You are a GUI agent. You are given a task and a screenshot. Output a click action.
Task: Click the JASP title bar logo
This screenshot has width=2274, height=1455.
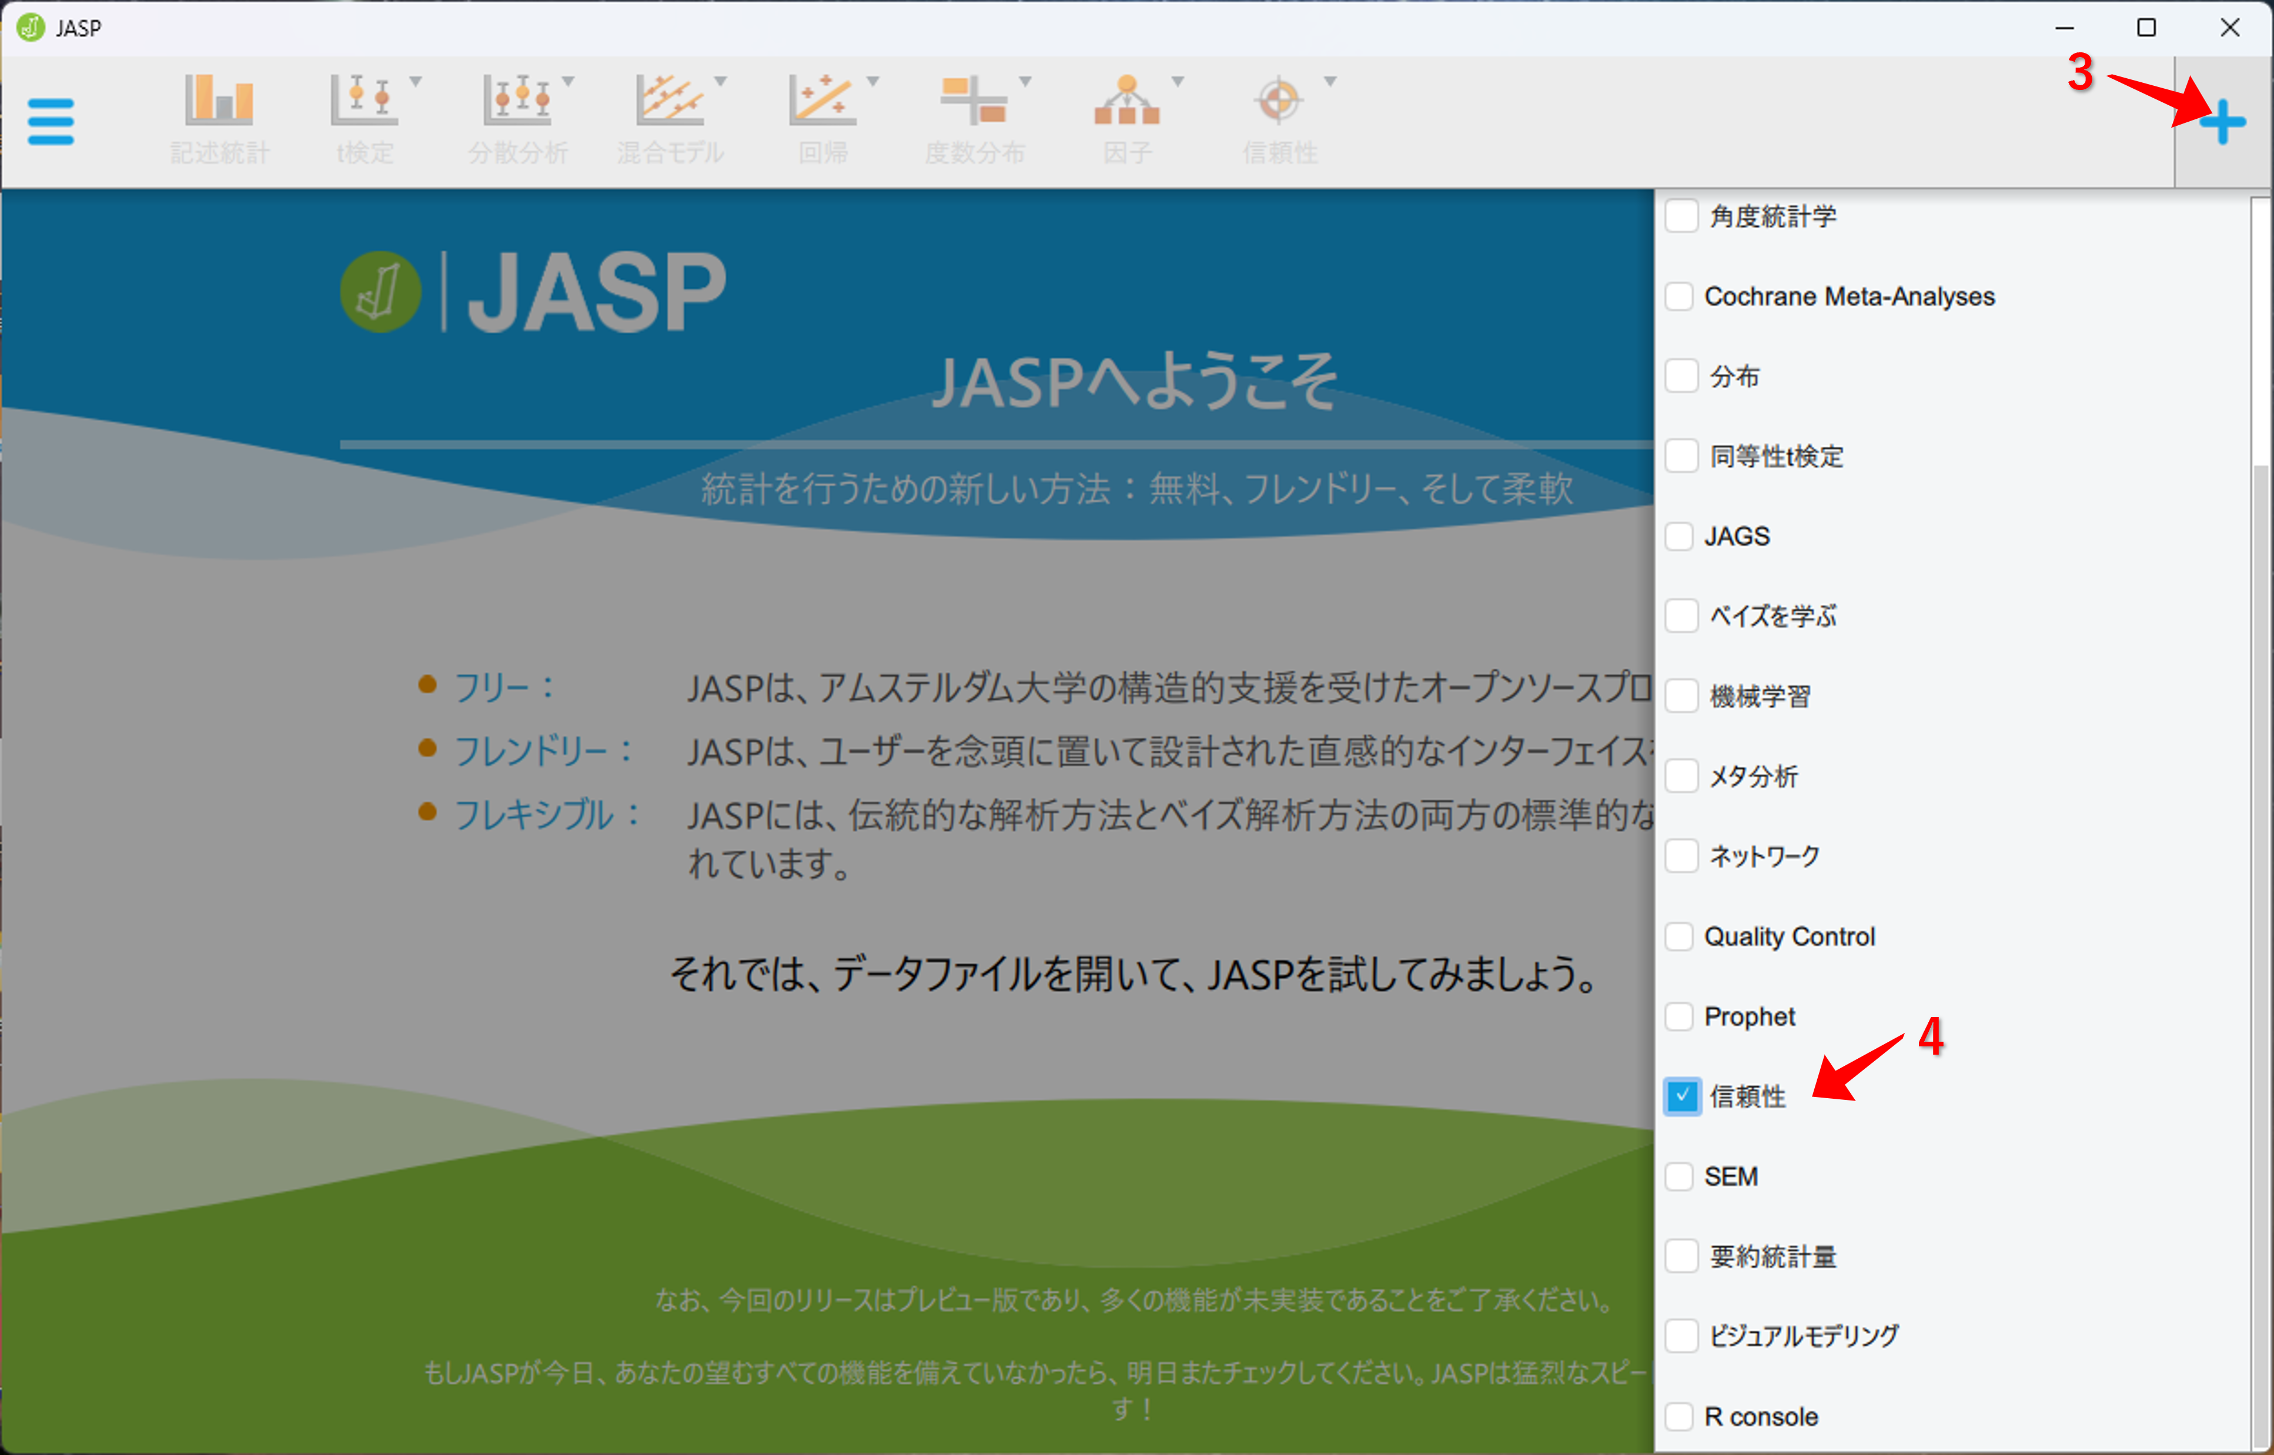tap(30, 28)
